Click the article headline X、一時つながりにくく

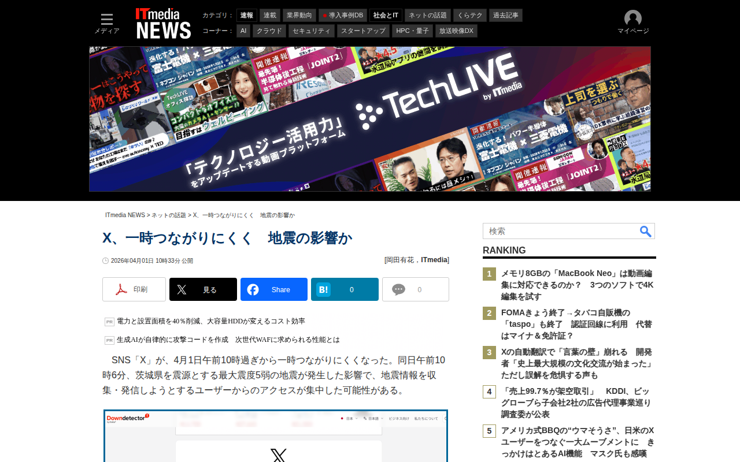227,238
